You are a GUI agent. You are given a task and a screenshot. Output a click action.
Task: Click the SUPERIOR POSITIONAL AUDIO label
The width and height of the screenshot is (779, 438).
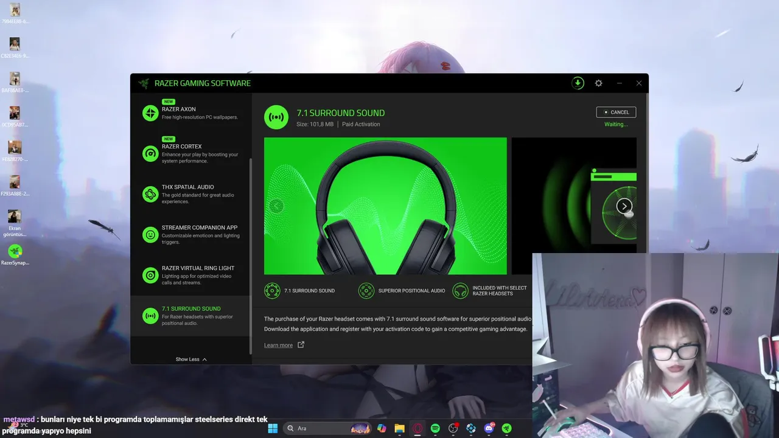pyautogui.click(x=411, y=291)
